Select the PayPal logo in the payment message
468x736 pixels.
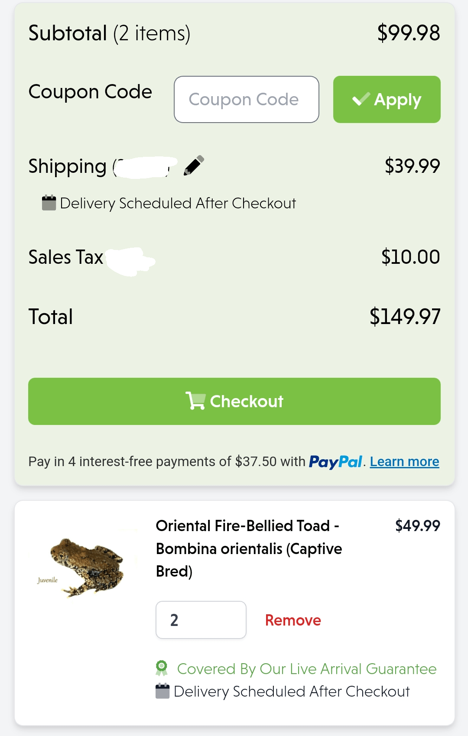[335, 461]
